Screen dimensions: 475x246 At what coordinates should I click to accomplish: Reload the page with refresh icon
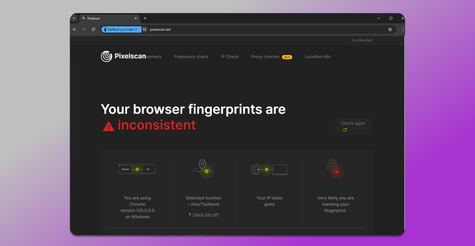point(93,30)
